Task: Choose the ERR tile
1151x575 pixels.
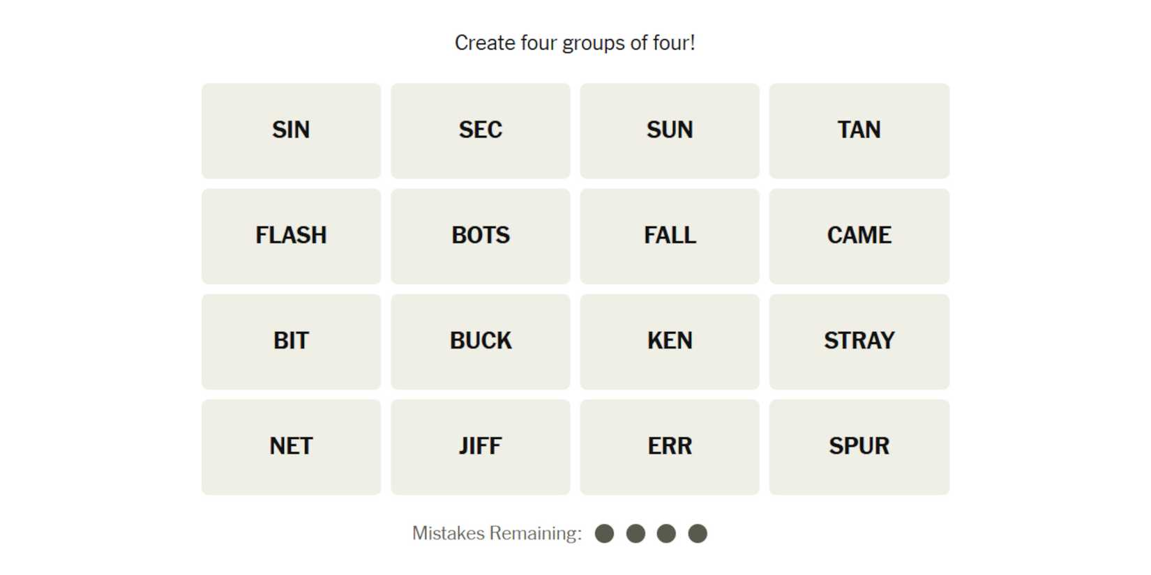Action: coord(669,447)
